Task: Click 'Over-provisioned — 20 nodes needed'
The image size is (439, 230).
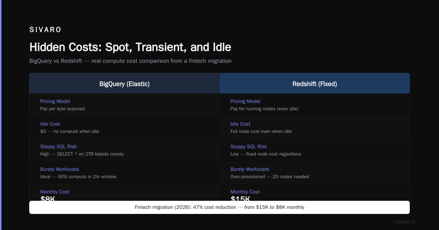Action: click(x=270, y=177)
